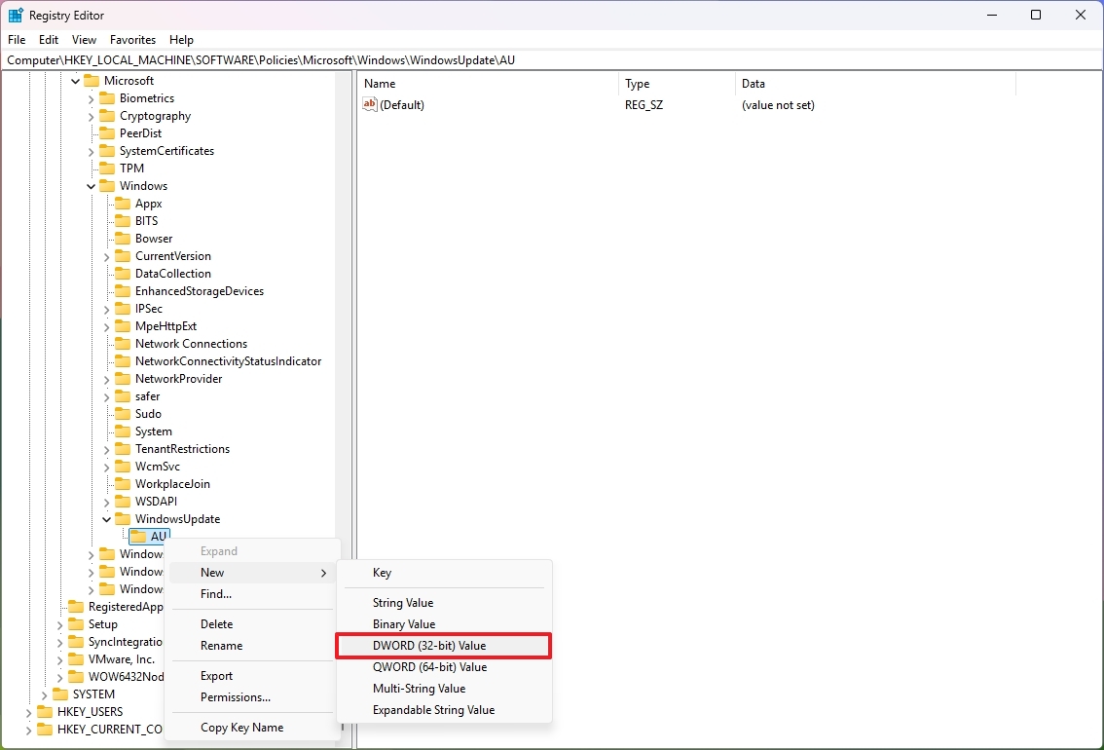Click the Sudo key folder icon
Viewport: 1104px width, 750px height.
[x=124, y=413]
